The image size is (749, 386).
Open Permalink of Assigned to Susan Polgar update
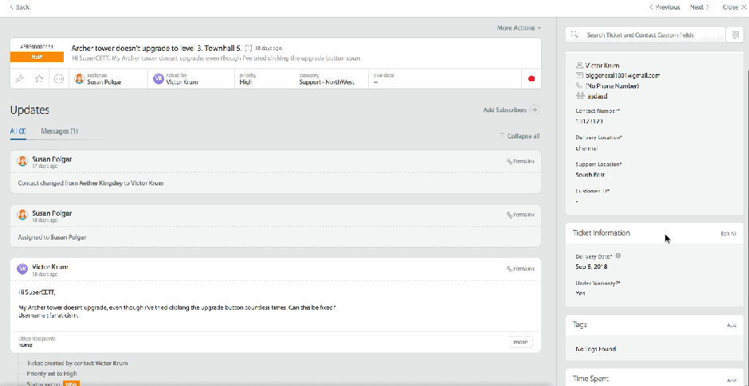[x=520, y=215]
